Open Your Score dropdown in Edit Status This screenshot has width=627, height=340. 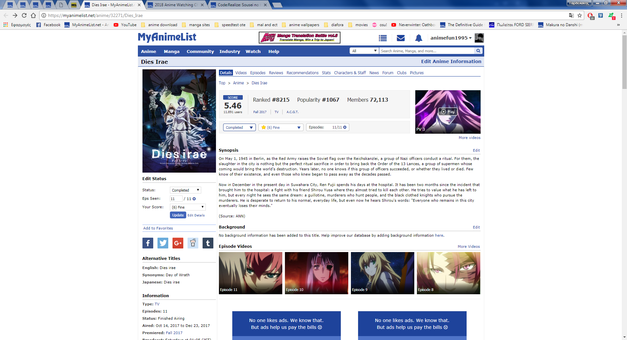tap(188, 207)
